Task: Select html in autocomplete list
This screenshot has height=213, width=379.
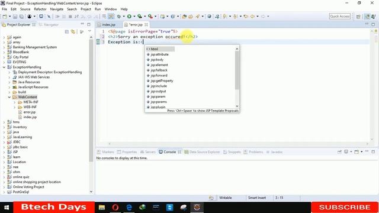Action: [160, 49]
